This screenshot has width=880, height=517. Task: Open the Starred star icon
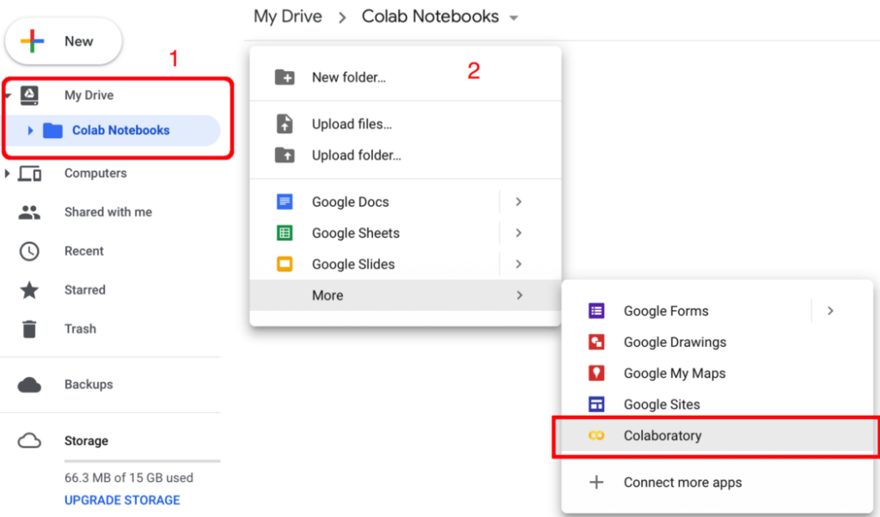point(29,290)
